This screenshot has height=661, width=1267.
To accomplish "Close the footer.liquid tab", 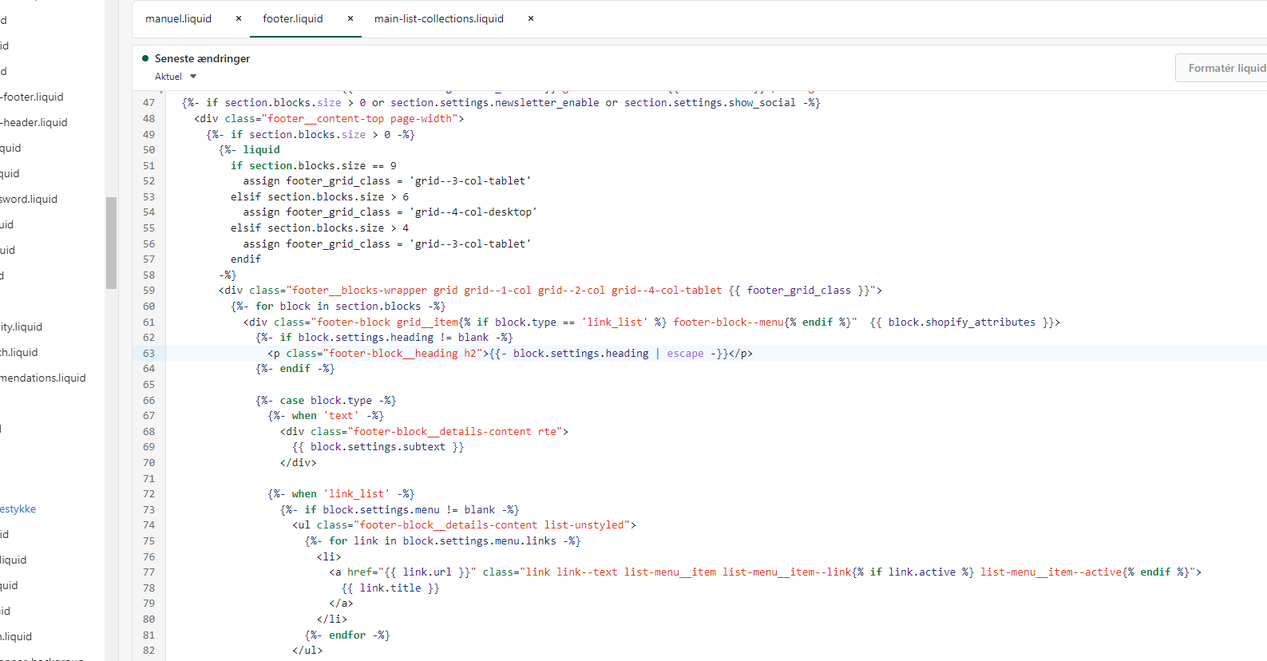I will pyautogui.click(x=350, y=18).
